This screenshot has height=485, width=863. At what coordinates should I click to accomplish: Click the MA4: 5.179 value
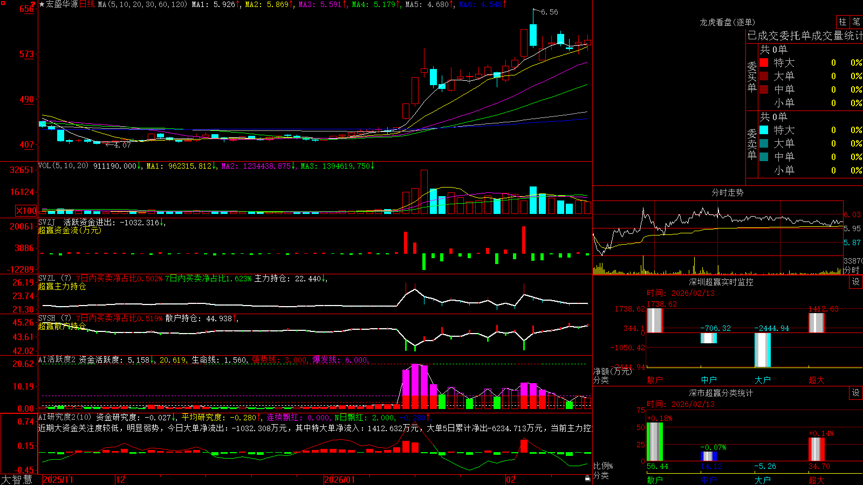[x=374, y=4]
